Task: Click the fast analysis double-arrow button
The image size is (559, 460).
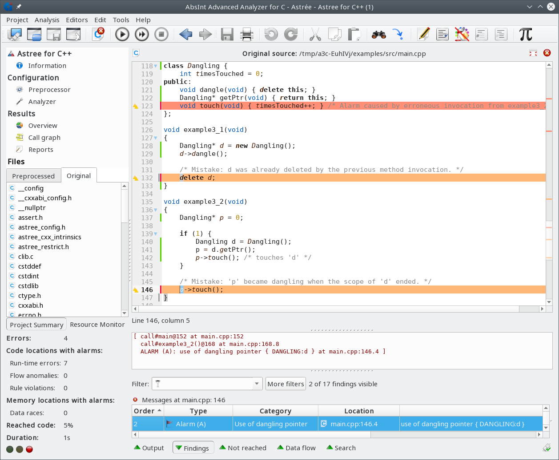Action: (x=142, y=34)
